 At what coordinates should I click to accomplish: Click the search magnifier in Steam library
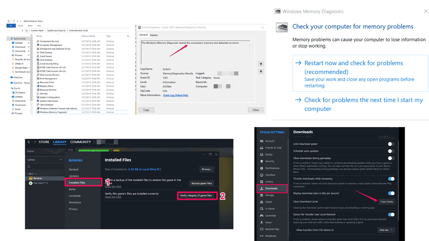(29, 167)
